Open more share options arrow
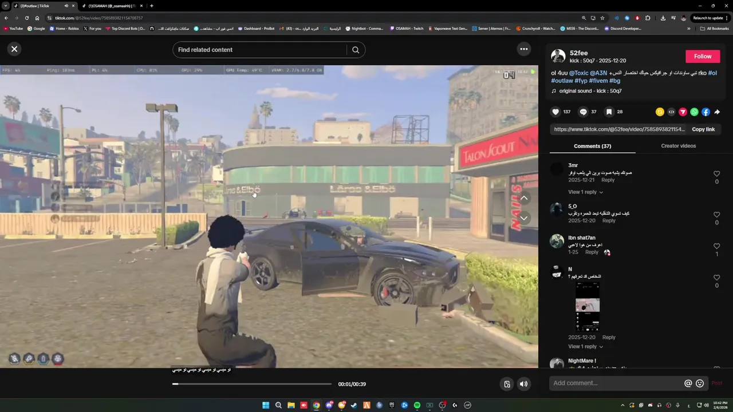733x412 pixels. (x=717, y=112)
